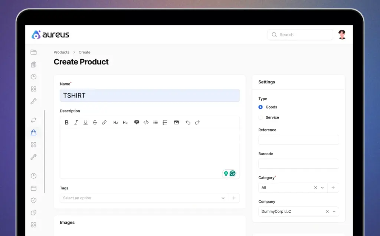Viewport: 380px width, 236px height.
Task: Toggle bold formatting in description editor
Action: [x=66, y=123]
